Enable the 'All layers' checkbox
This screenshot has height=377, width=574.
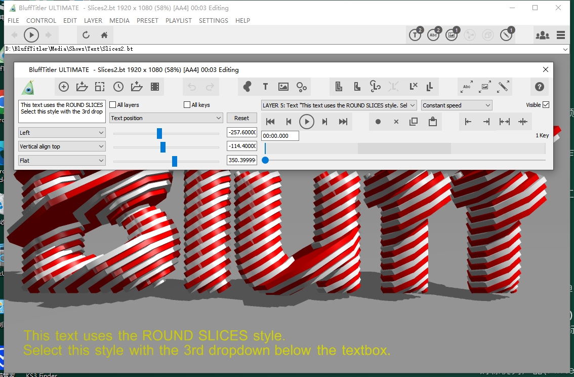[113, 105]
